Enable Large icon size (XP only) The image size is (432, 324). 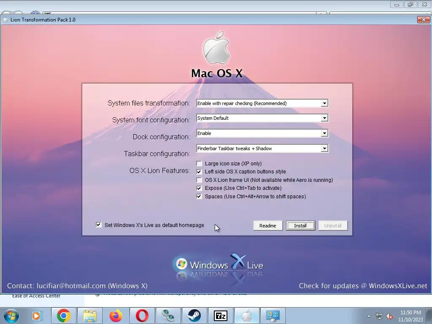point(199,163)
